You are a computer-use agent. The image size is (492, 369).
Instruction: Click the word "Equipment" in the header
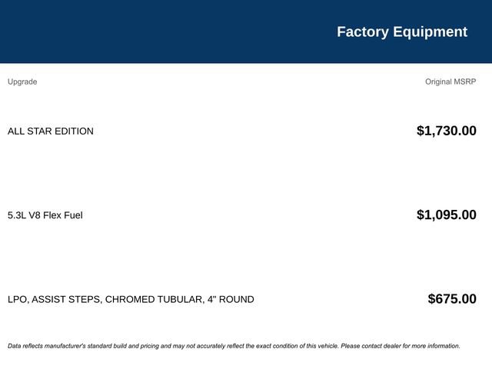click(430, 32)
